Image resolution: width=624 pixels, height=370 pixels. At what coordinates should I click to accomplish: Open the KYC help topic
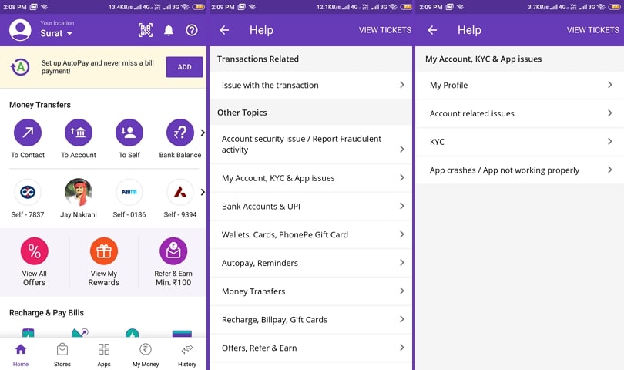tap(520, 142)
